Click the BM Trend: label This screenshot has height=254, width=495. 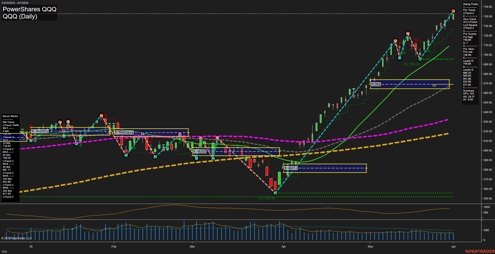9,122
